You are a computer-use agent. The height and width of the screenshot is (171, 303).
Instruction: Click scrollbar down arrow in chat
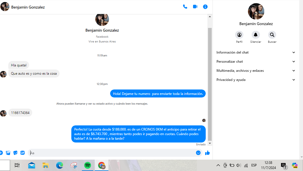pyautogui.click(x=210, y=143)
